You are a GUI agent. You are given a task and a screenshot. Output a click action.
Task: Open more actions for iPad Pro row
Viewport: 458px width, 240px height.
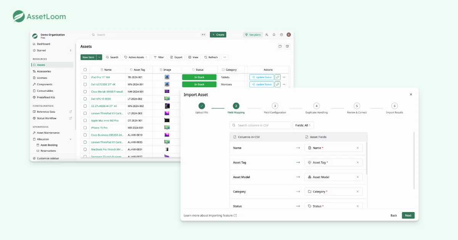pos(284,77)
